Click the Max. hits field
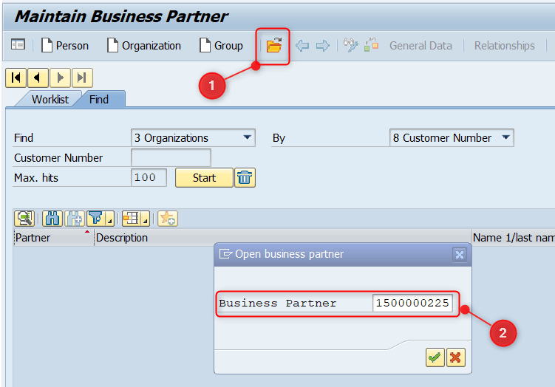This screenshot has width=555, height=387. [x=149, y=177]
